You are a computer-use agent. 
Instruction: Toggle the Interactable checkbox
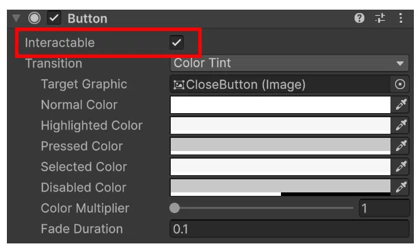click(x=176, y=43)
